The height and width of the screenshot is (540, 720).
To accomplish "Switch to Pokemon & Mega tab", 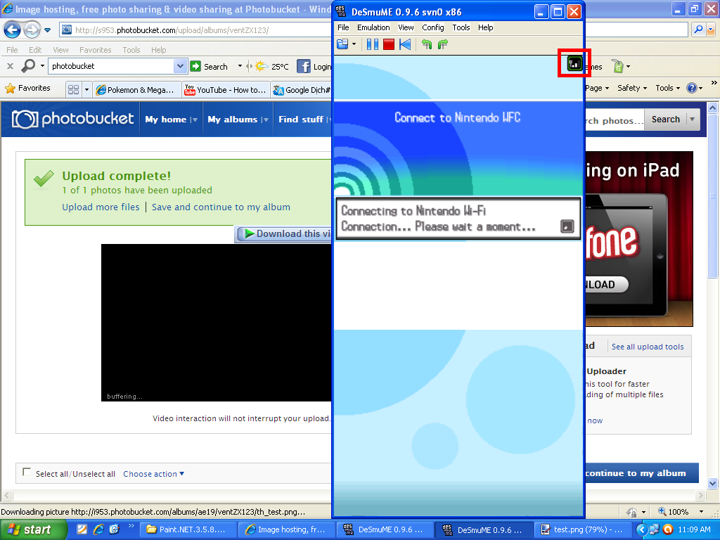I will (136, 89).
